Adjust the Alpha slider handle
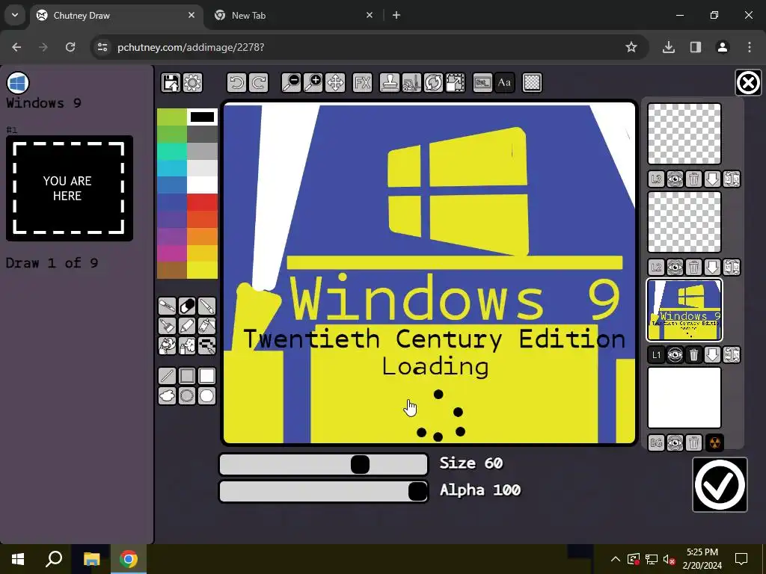 [x=417, y=491]
